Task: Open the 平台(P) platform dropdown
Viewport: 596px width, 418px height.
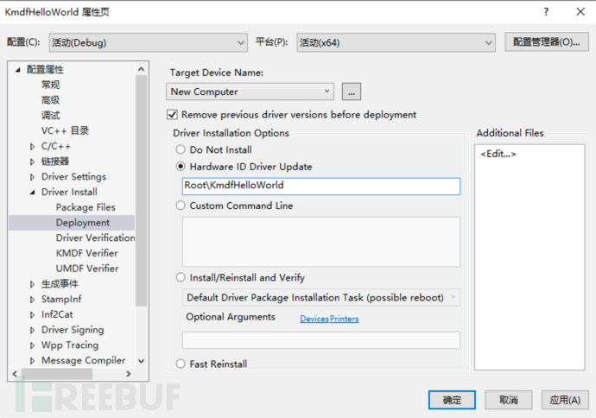Action: pyautogui.click(x=396, y=42)
